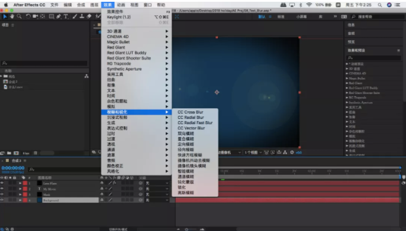Viewport: 406px width, 231px height.
Task: Expand the Background layer properties
Action: pos(20,200)
